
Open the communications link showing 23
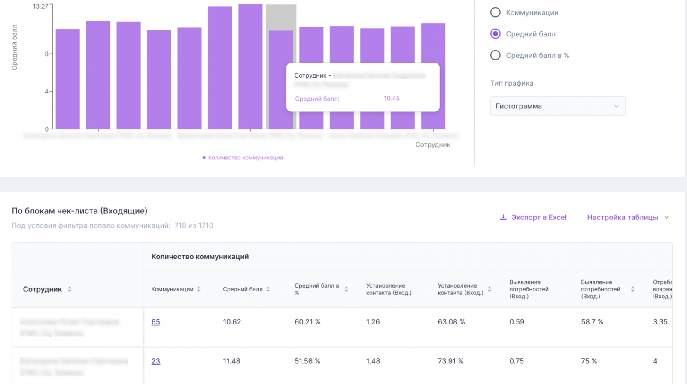point(155,361)
